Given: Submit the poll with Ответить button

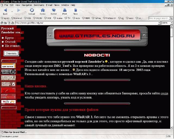Looking at the screenshot, I should [x=11, y=54].
